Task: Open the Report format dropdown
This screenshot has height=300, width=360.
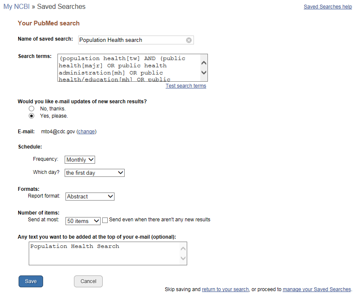Action: pyautogui.click(x=90, y=196)
